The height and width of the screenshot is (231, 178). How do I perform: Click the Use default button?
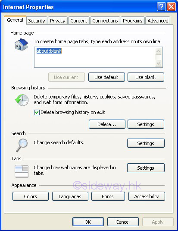click(106, 77)
